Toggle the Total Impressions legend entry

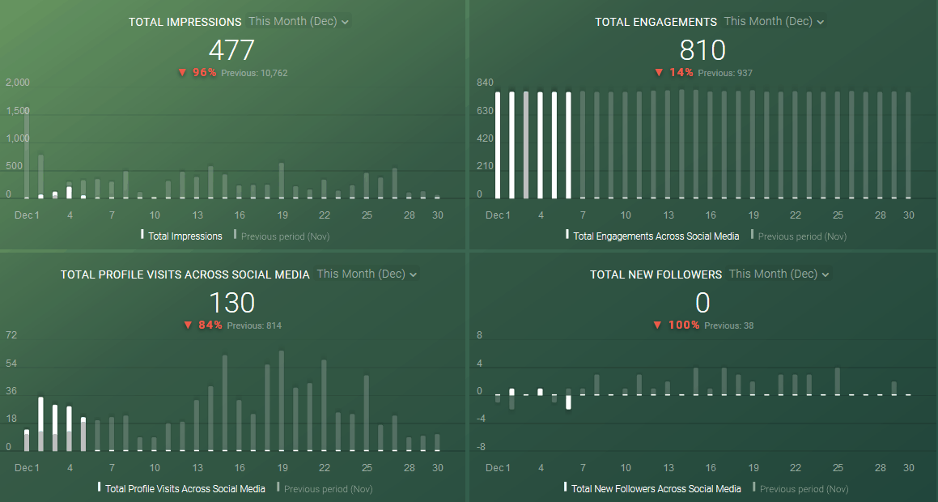click(x=181, y=236)
